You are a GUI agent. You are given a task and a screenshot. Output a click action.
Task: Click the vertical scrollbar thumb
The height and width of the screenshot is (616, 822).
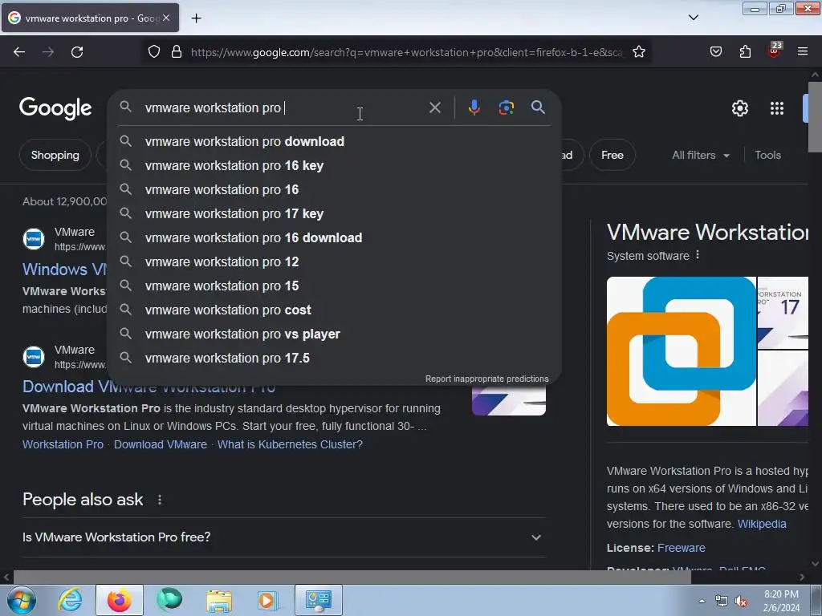816,116
